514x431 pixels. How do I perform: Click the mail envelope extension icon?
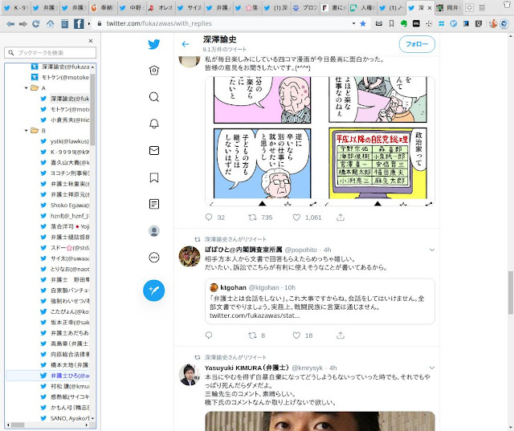(x=378, y=23)
